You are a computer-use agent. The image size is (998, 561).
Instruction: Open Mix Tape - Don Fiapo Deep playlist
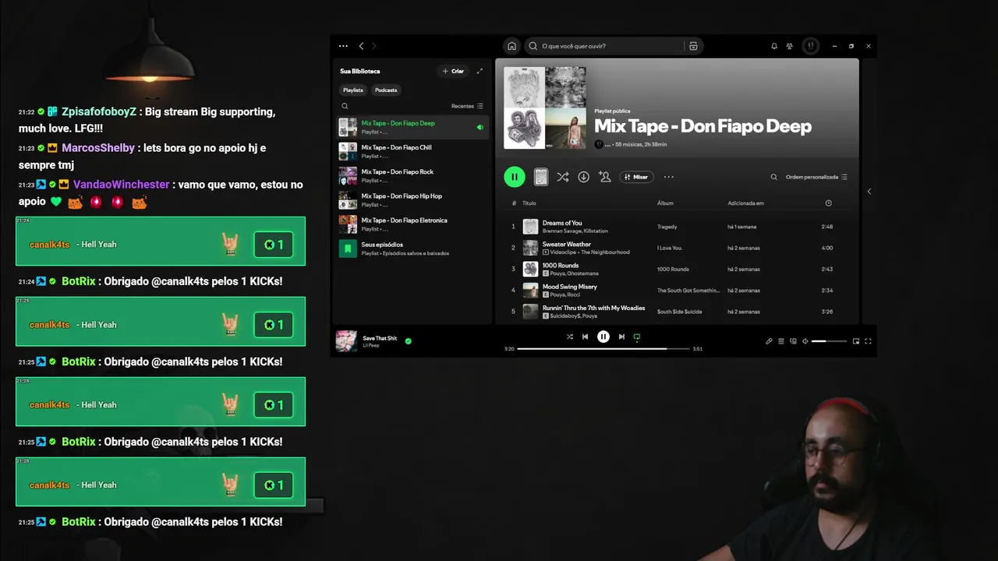pos(412,127)
